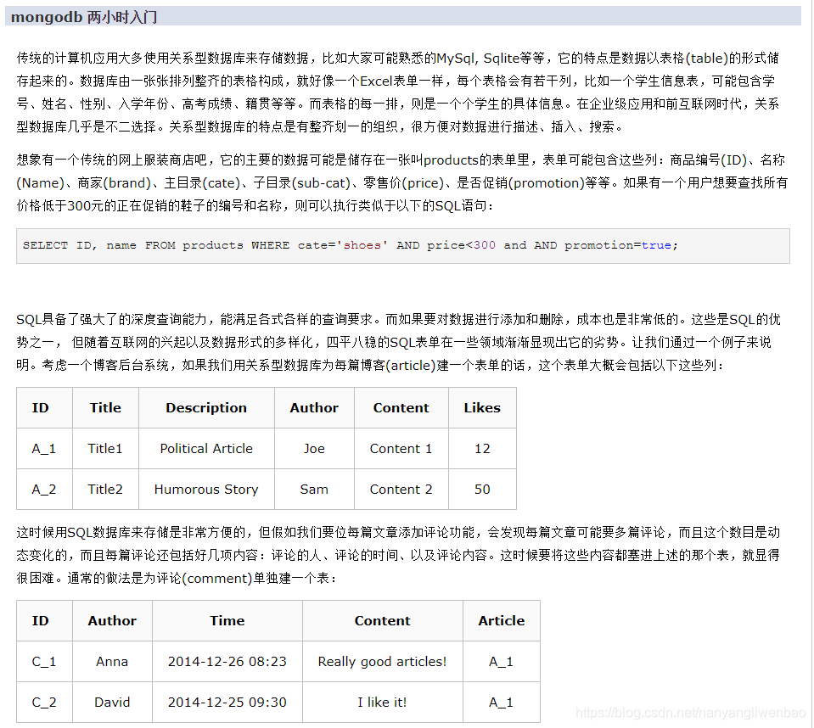Click the '2014-12-25 09:30' time cell

[x=227, y=702]
